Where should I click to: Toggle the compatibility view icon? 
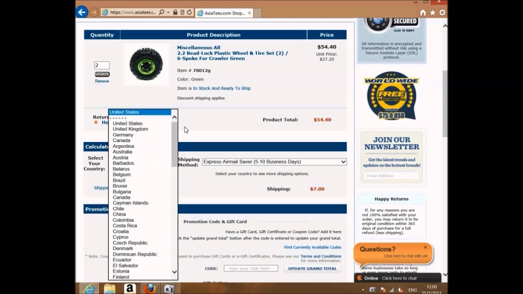182,12
